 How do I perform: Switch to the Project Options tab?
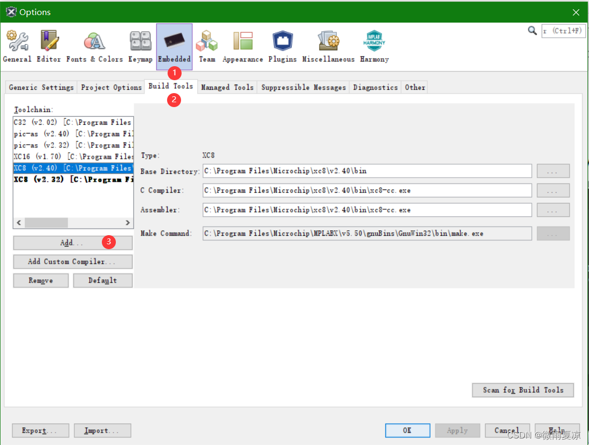point(111,87)
